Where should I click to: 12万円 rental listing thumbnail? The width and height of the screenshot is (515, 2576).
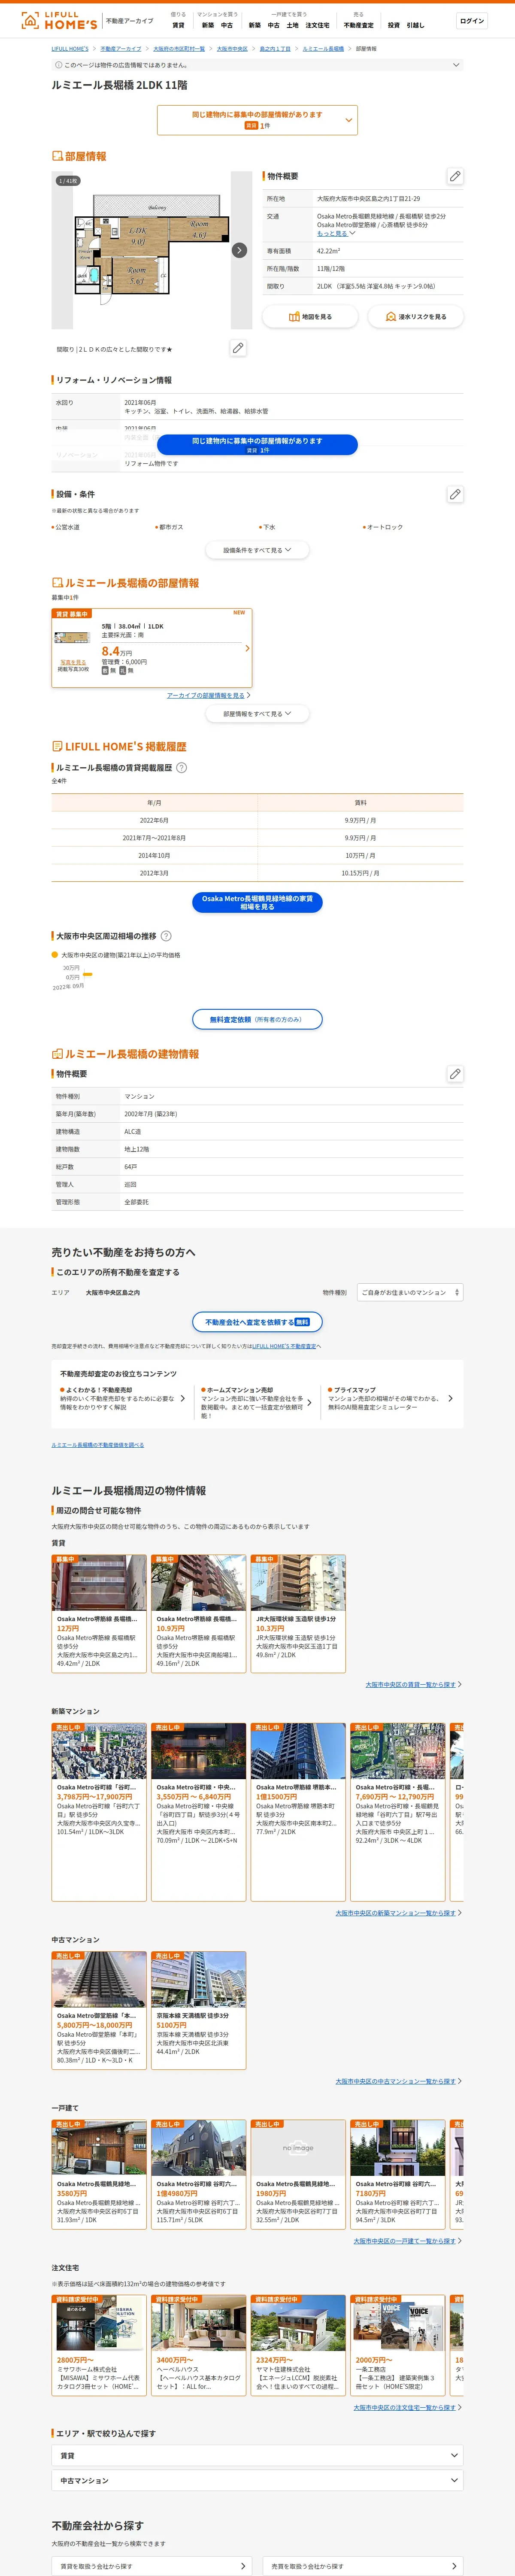click(x=99, y=1582)
